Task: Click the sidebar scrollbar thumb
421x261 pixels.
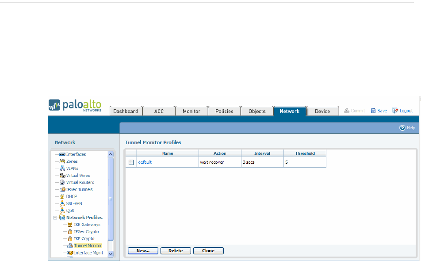Action: pyautogui.click(x=111, y=199)
